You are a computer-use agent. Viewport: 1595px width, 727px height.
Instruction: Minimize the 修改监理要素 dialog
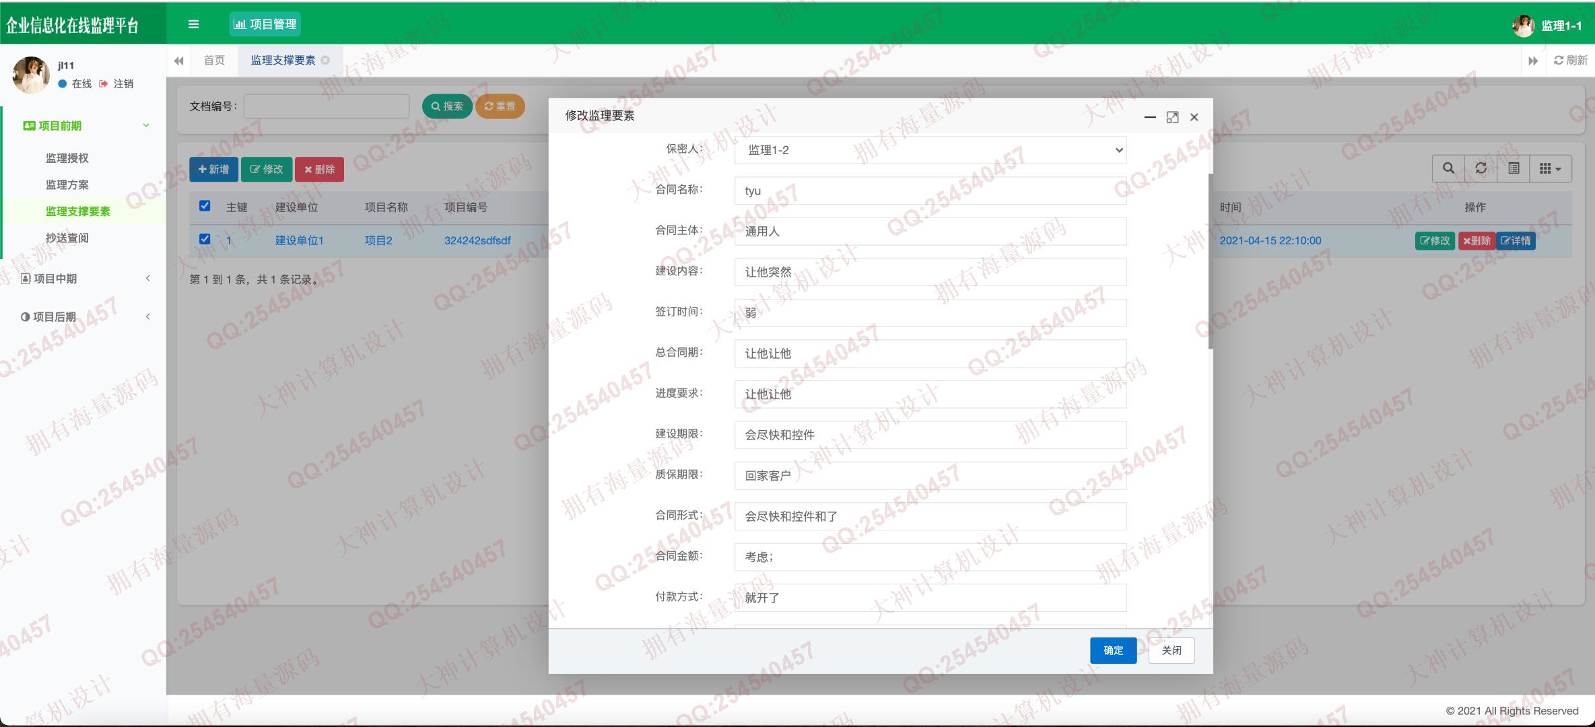[x=1150, y=117]
